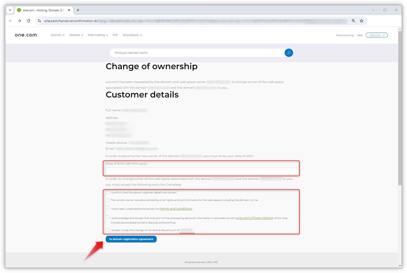
Task: Click the browser back arrow
Action: click(11, 21)
